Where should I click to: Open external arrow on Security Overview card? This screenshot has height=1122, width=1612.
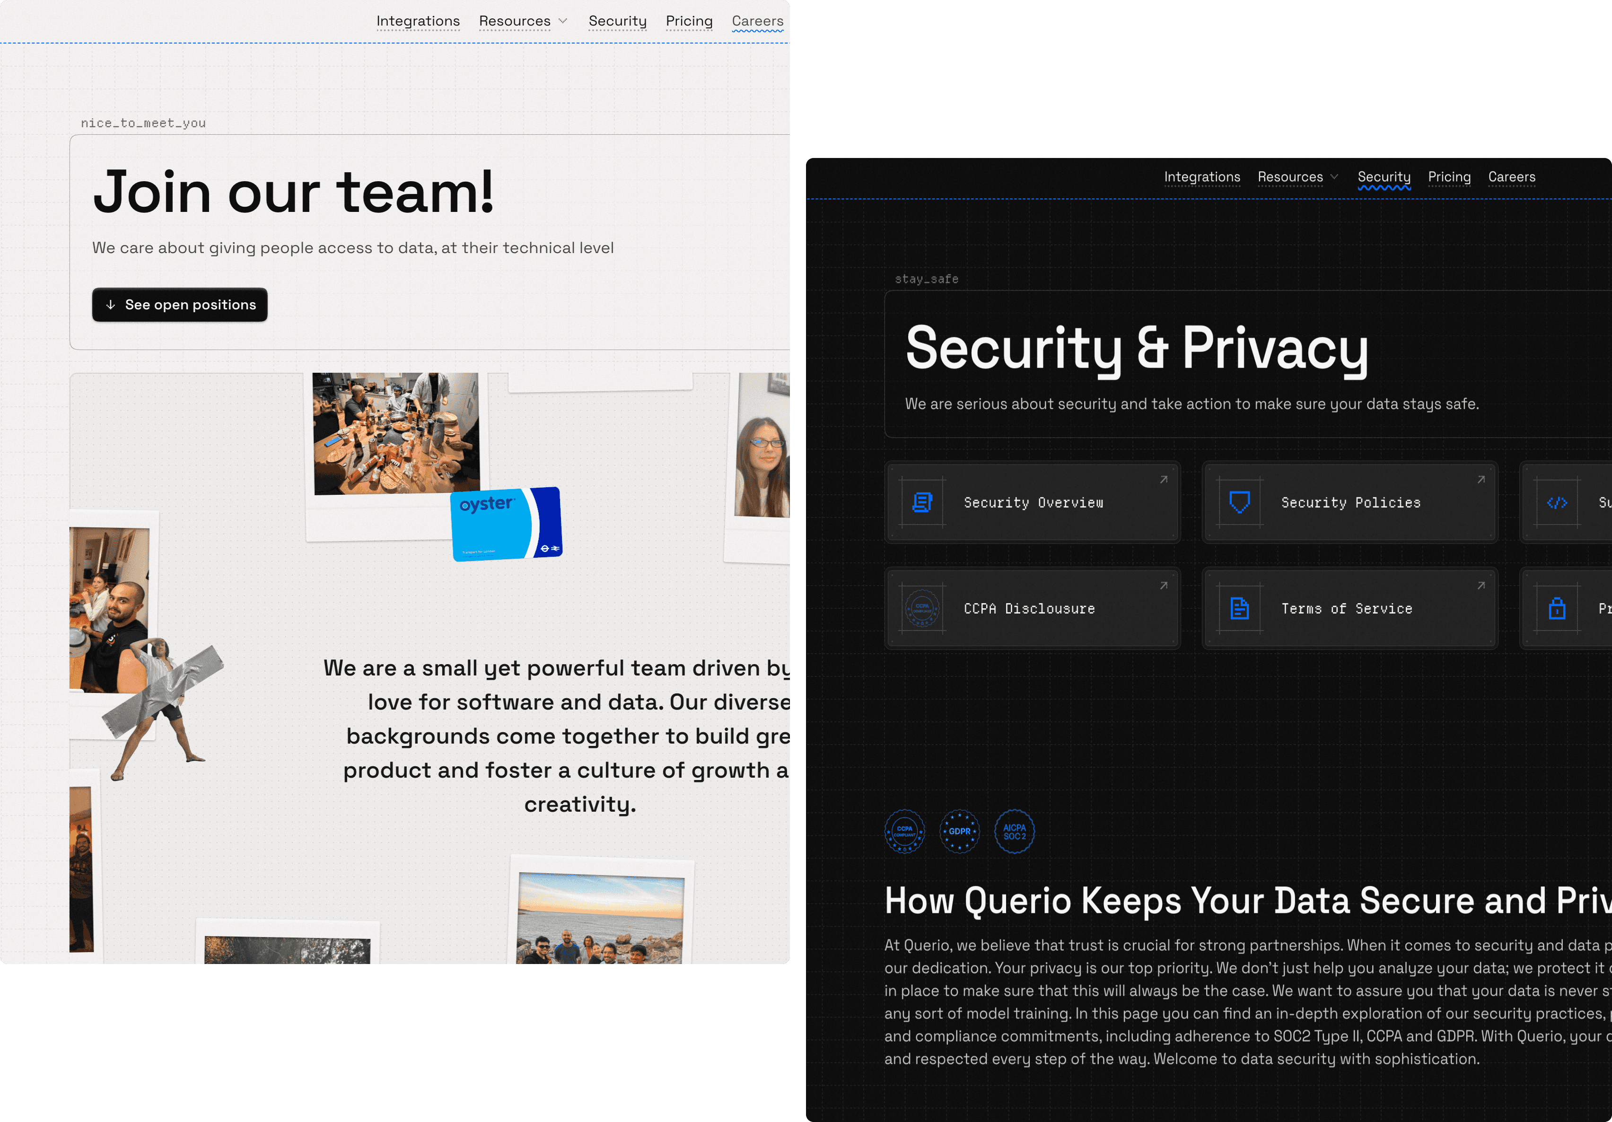[x=1164, y=480]
